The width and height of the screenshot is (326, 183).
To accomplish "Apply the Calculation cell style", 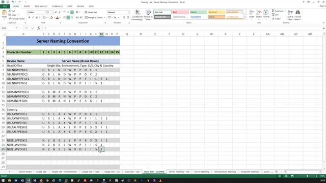I will point(234,12).
